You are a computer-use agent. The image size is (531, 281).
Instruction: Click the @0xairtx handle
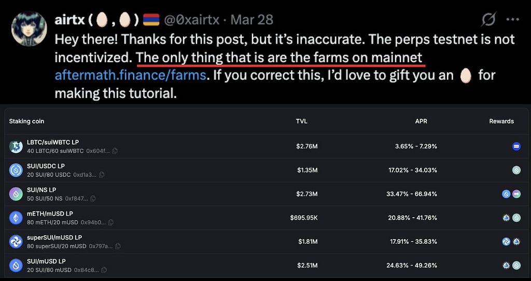(192, 20)
